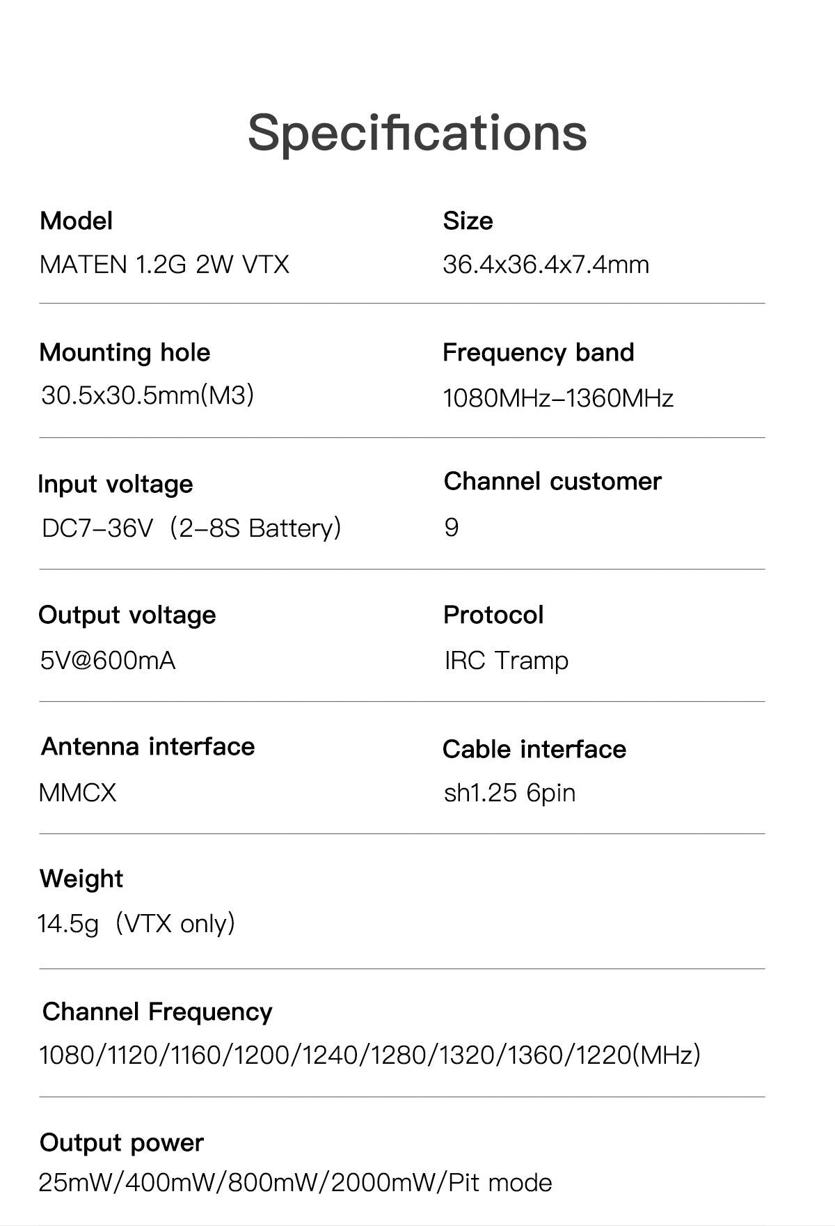835x1226 pixels.
Task: Click the 30.5x30.5mm(M3) text
Action: [x=148, y=395]
